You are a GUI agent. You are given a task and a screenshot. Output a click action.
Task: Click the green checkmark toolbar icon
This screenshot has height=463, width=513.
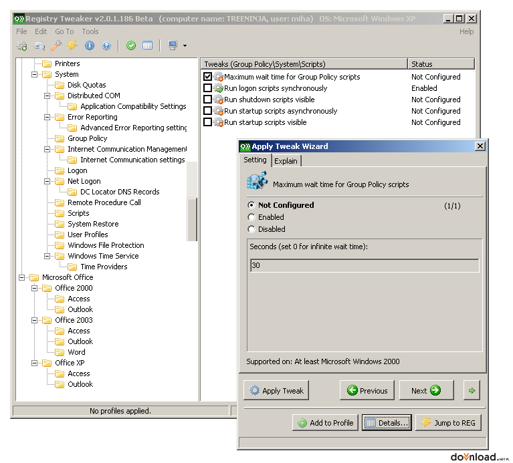click(x=131, y=45)
